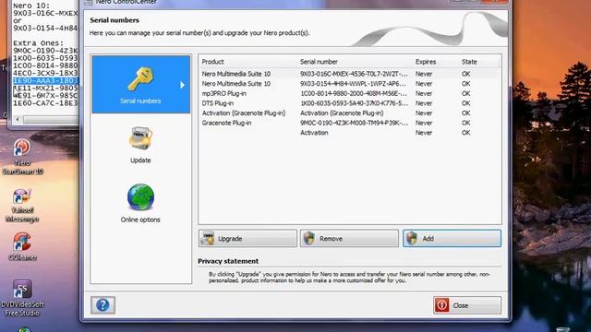
Task: Click the Upgrade button
Action: click(247, 239)
